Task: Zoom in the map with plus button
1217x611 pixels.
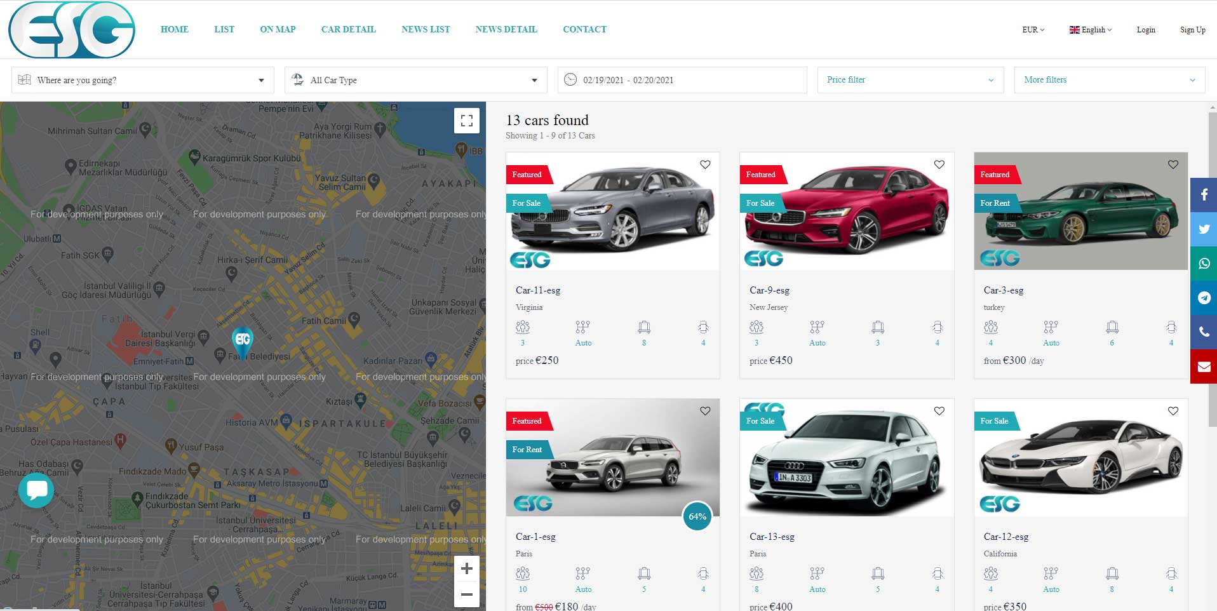Action: coord(467,568)
